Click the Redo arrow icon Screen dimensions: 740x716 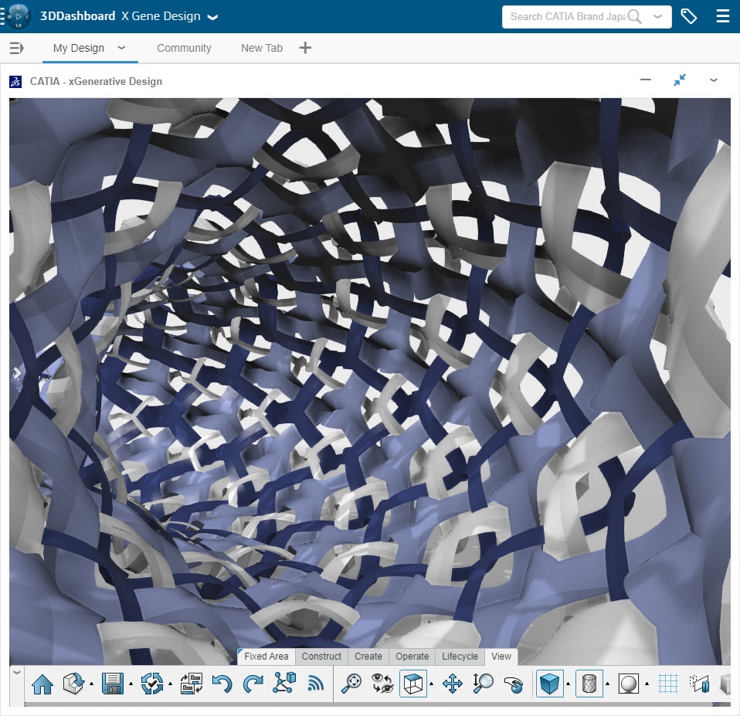[253, 684]
